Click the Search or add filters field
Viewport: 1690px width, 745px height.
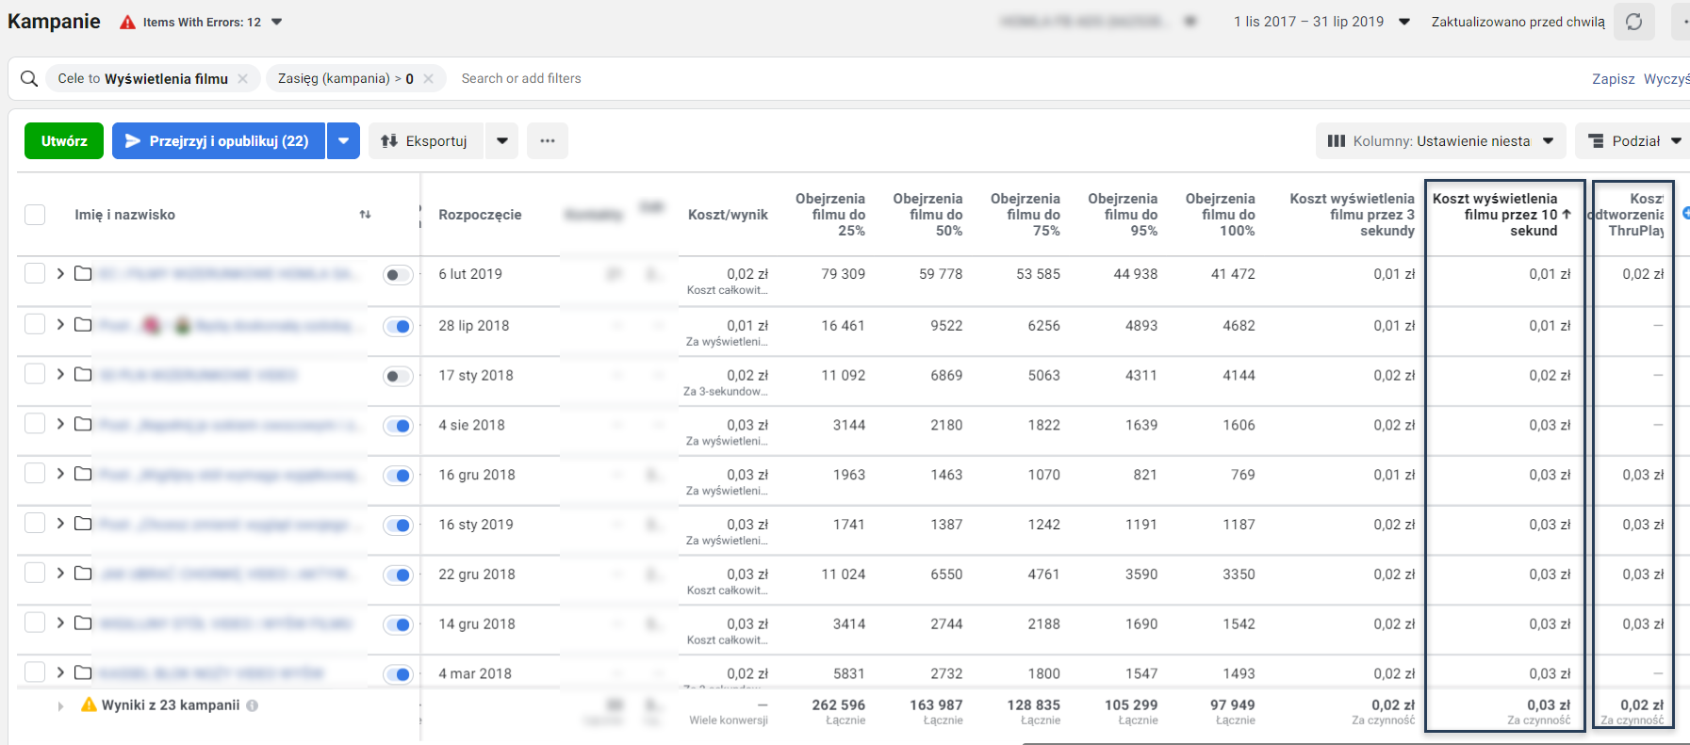521,78
